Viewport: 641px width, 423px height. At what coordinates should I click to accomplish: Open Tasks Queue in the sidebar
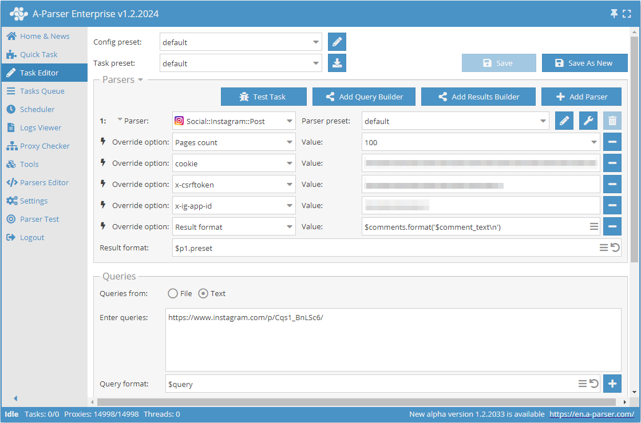[x=42, y=91]
